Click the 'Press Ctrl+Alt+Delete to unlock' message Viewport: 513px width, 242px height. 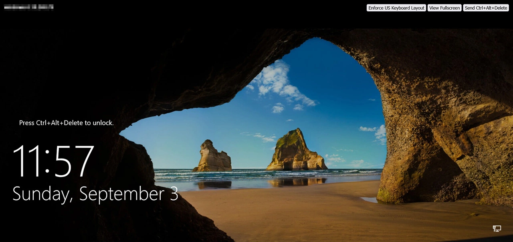pyautogui.click(x=67, y=123)
